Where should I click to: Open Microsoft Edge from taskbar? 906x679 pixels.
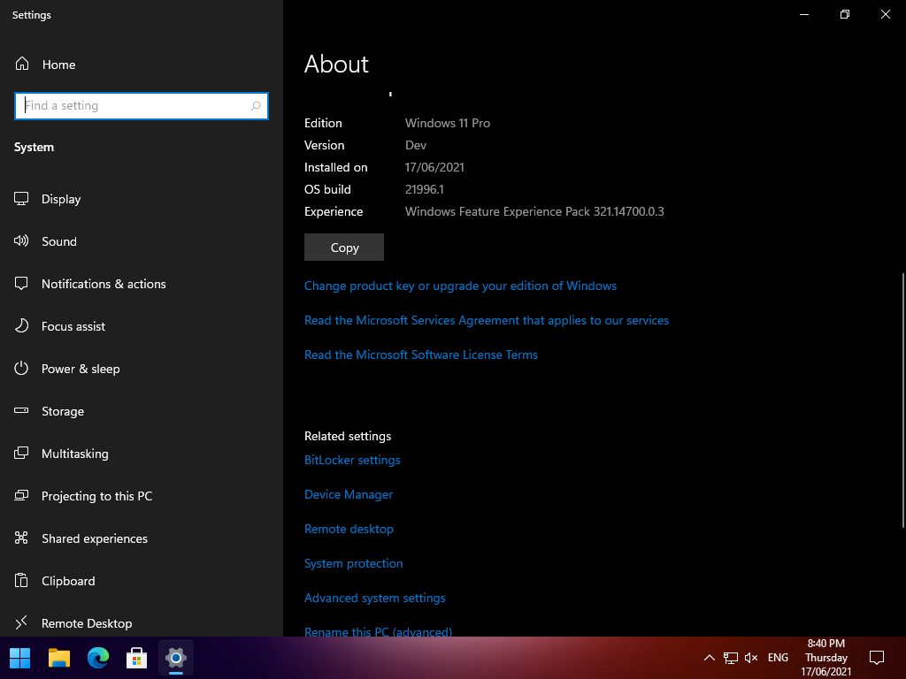[x=97, y=658]
